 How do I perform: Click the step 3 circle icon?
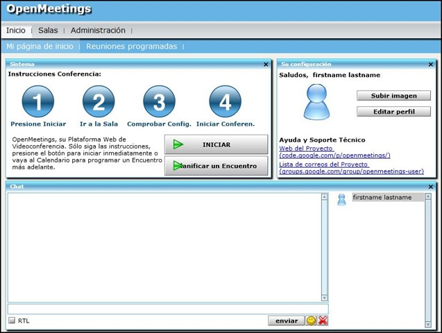tap(160, 101)
